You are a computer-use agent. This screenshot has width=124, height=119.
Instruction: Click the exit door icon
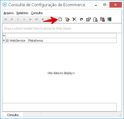pos(109,19)
